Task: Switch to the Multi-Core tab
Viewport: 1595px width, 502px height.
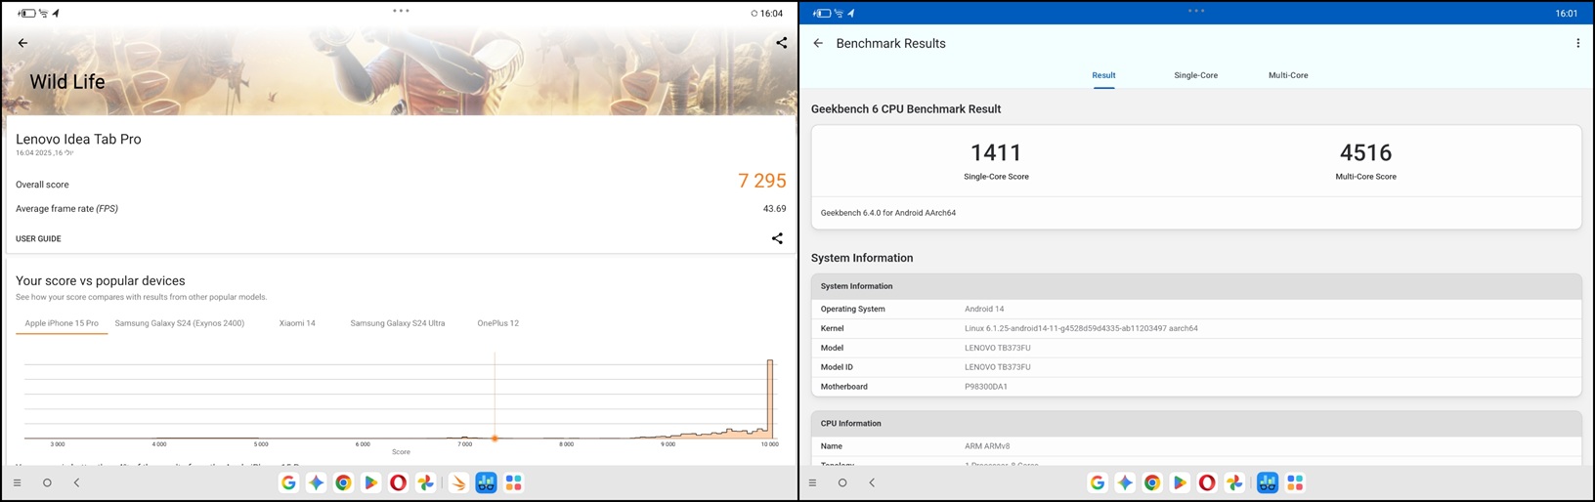Action: click(1287, 75)
